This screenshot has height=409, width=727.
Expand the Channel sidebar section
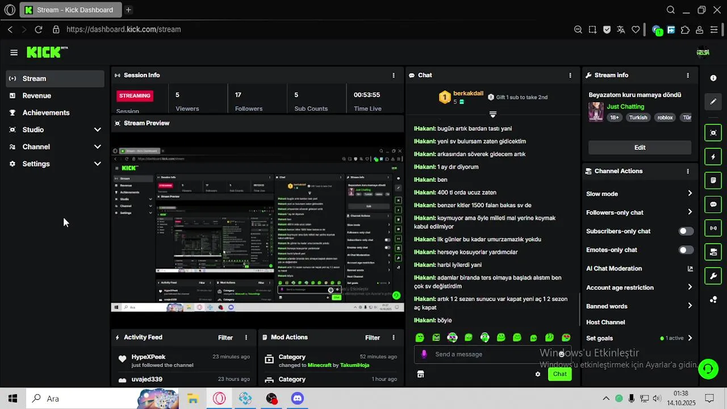(98, 147)
